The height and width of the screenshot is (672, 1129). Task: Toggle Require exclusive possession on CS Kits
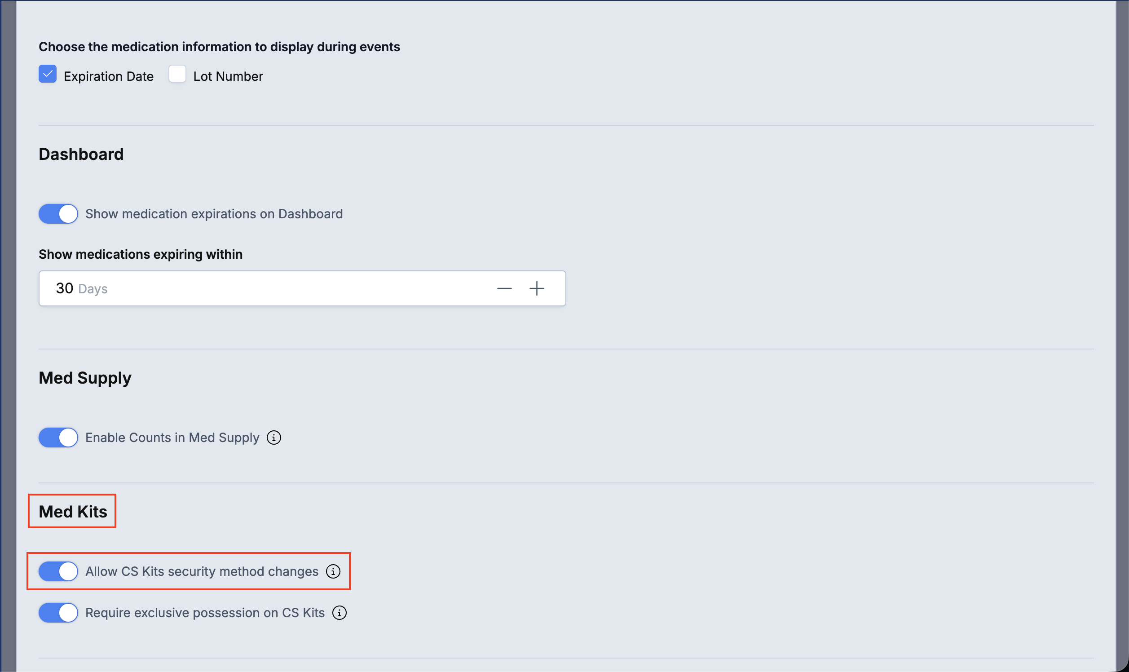coord(58,613)
